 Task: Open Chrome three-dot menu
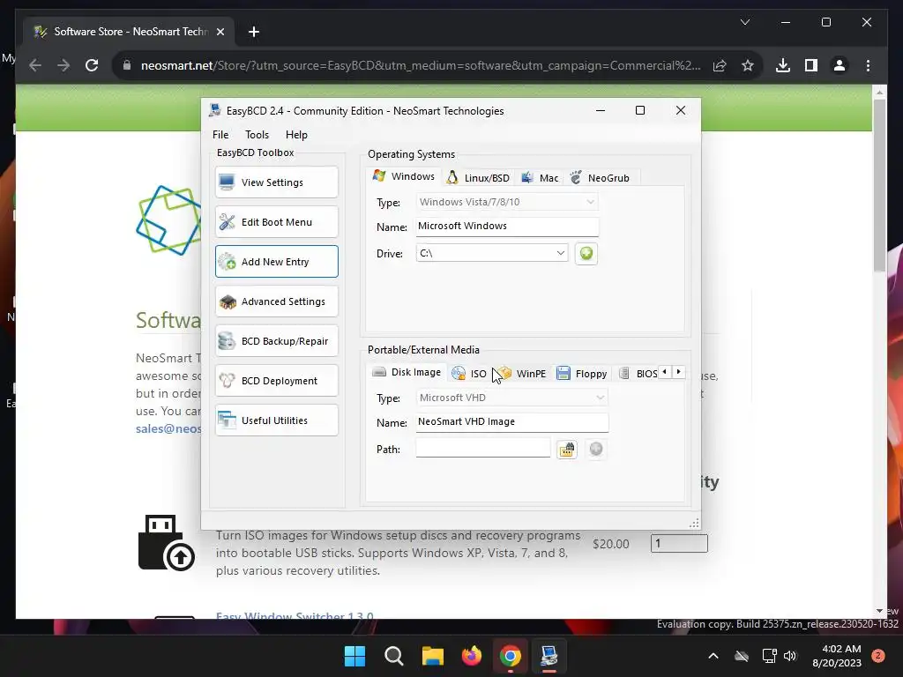click(868, 65)
